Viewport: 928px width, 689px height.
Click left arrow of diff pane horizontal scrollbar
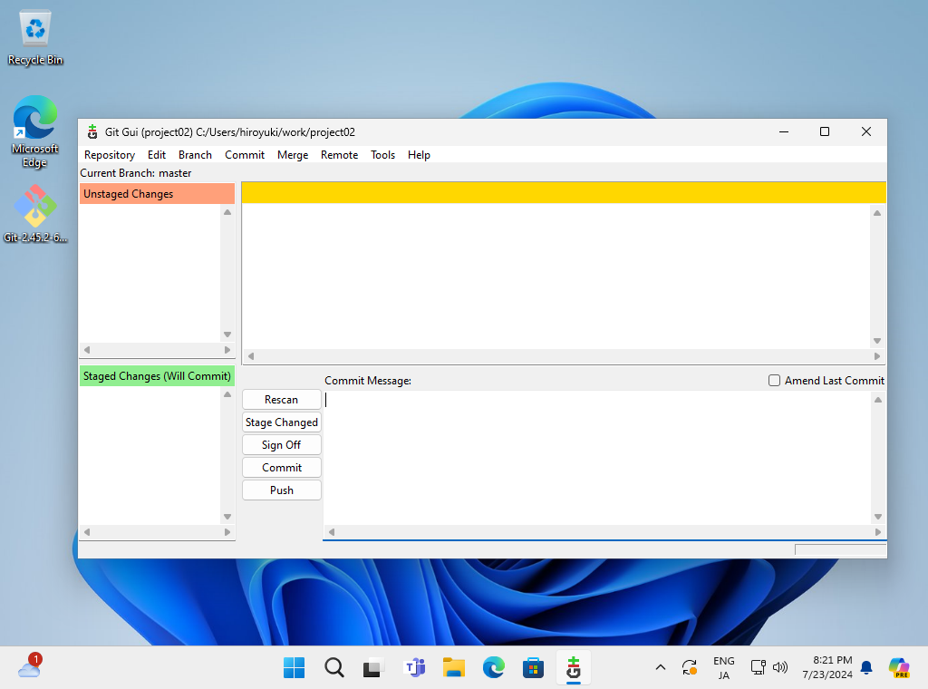pos(251,356)
